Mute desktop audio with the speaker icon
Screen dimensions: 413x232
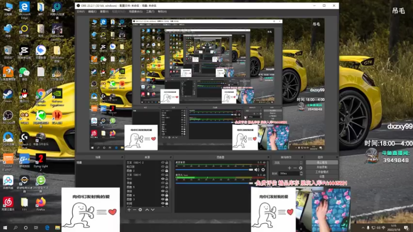coord(257,170)
